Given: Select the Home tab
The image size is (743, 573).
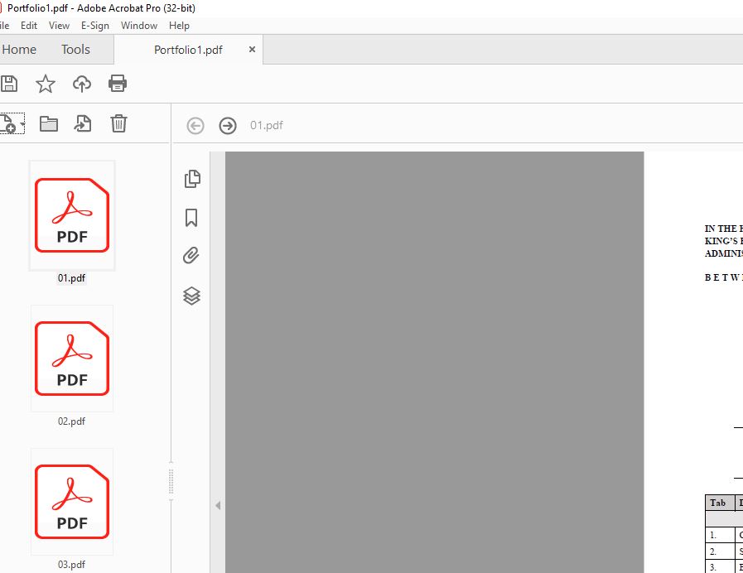Looking at the screenshot, I should (x=20, y=50).
